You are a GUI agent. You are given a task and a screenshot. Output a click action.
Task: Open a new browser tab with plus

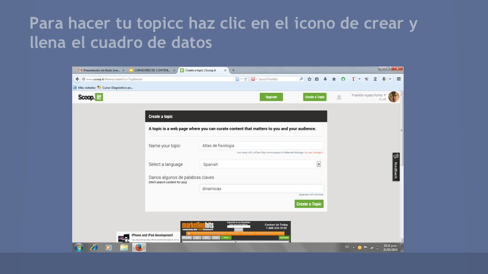[x=233, y=70]
